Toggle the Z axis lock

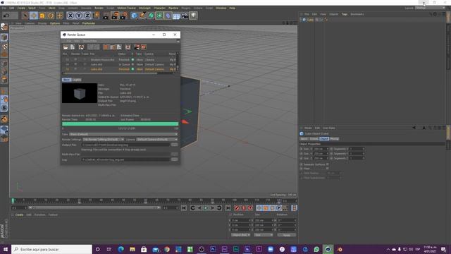pyautogui.click(x=87, y=16)
